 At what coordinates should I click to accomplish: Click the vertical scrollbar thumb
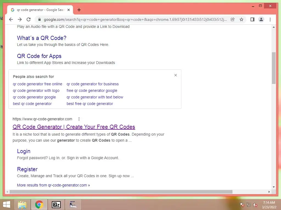pos(274,68)
